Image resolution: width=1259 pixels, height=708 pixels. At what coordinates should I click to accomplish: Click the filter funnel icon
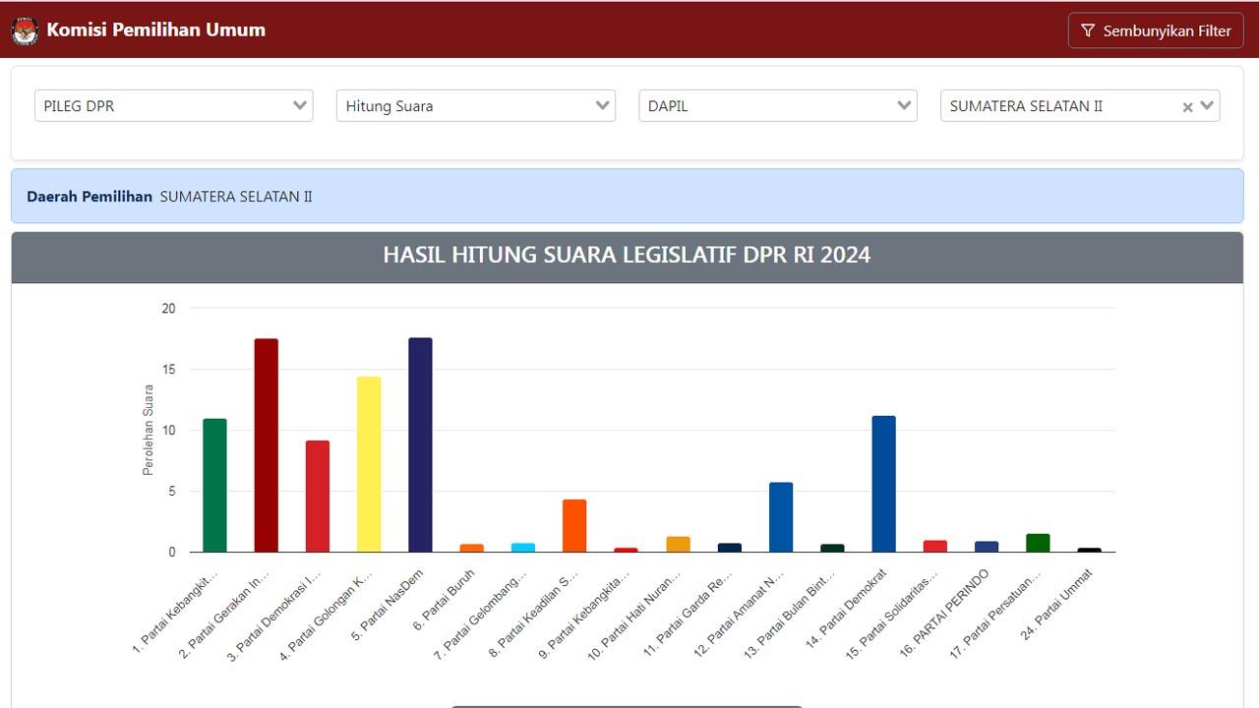tap(1087, 30)
